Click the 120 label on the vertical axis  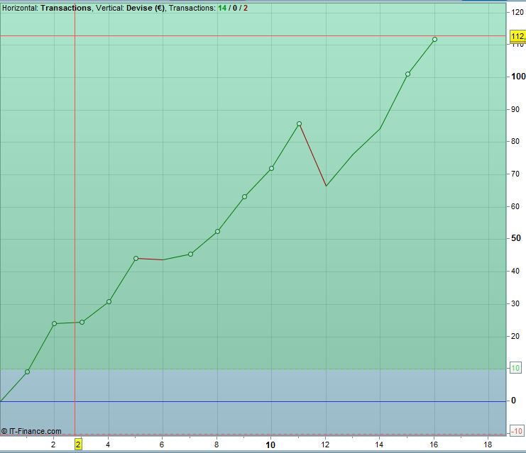click(x=517, y=12)
